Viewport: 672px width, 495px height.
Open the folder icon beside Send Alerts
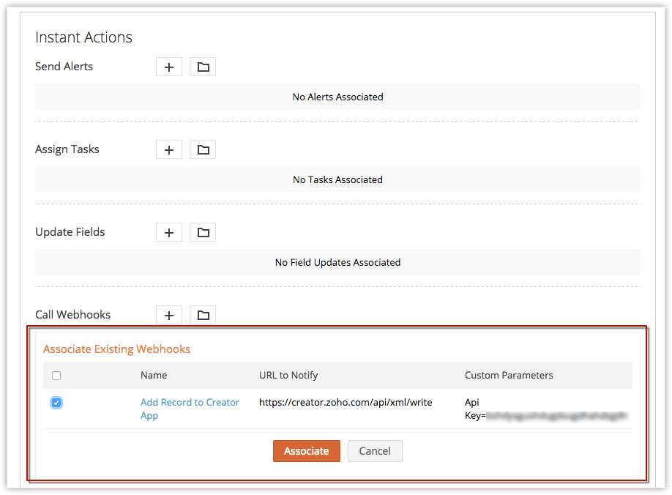(x=203, y=67)
